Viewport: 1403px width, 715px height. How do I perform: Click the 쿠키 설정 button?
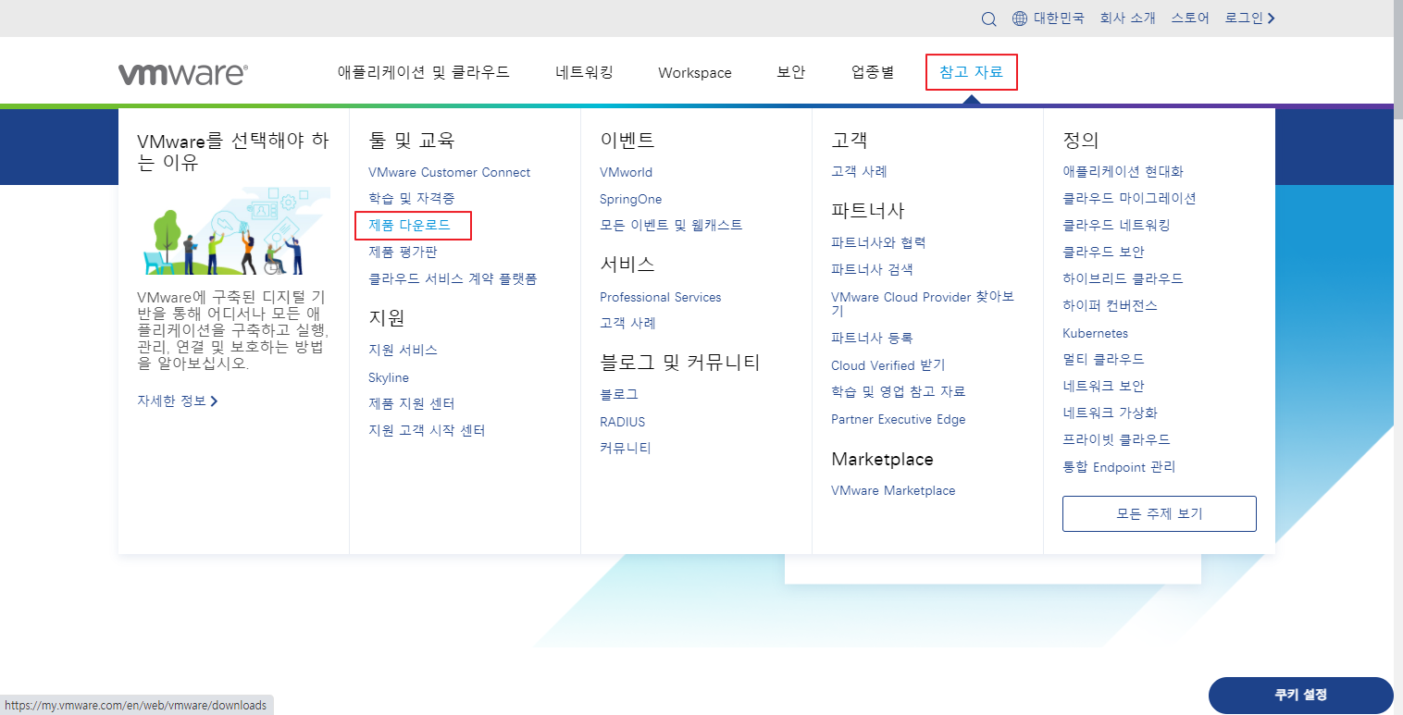(x=1300, y=696)
